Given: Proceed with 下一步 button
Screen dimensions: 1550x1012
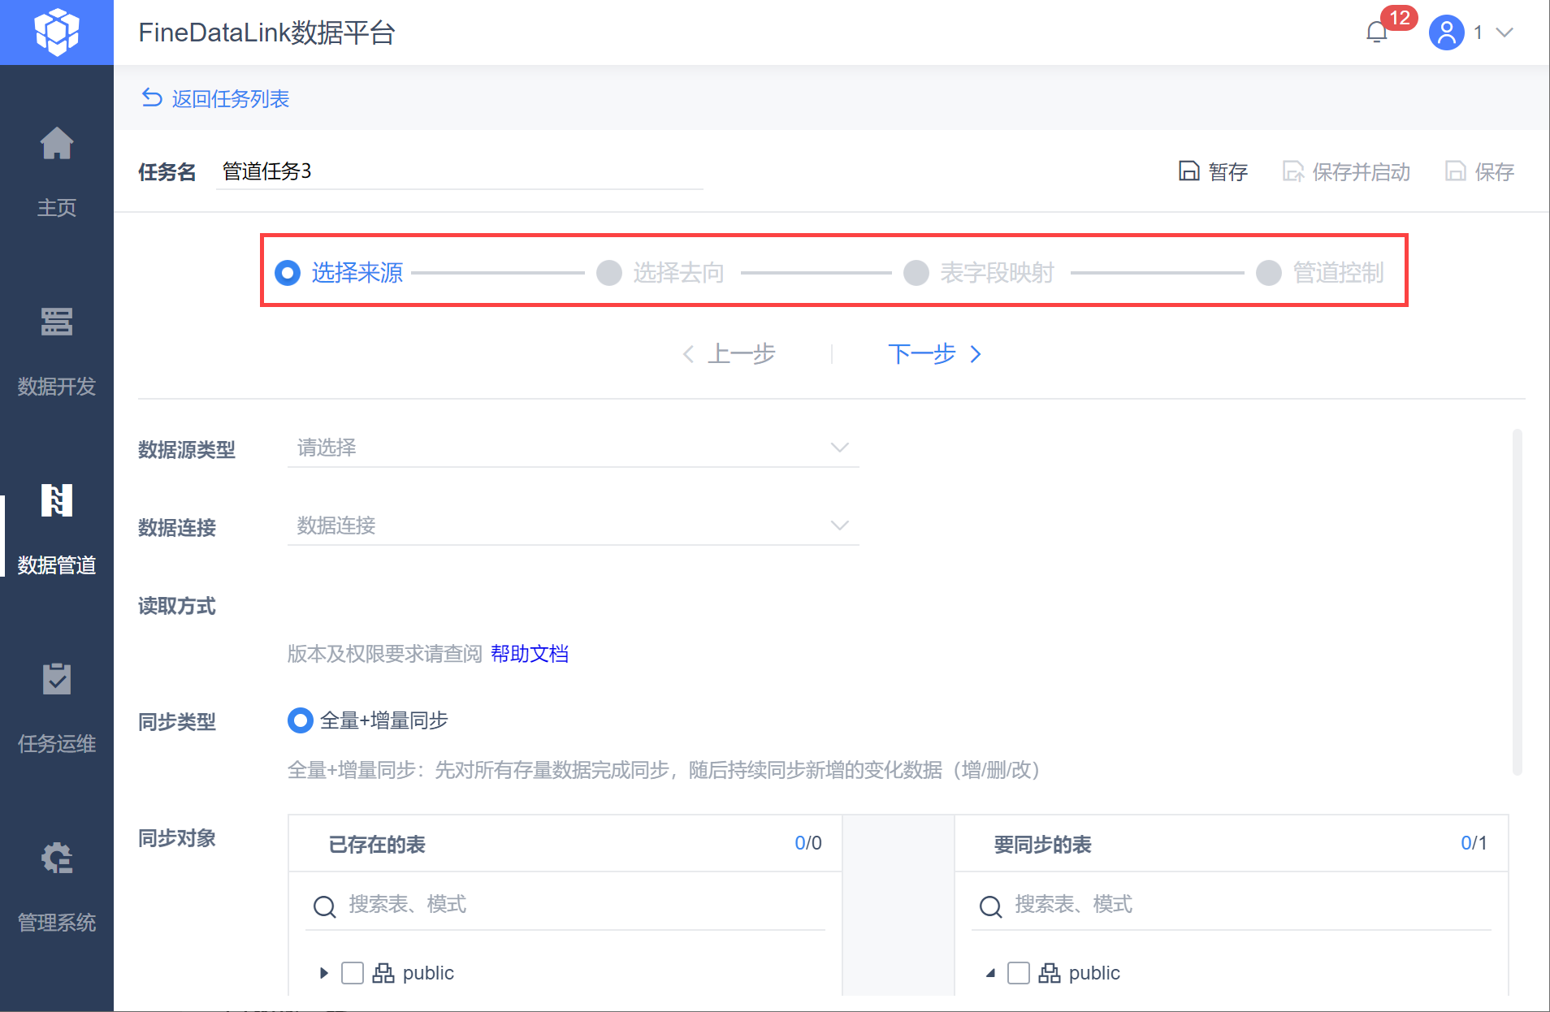Looking at the screenshot, I should point(935,354).
